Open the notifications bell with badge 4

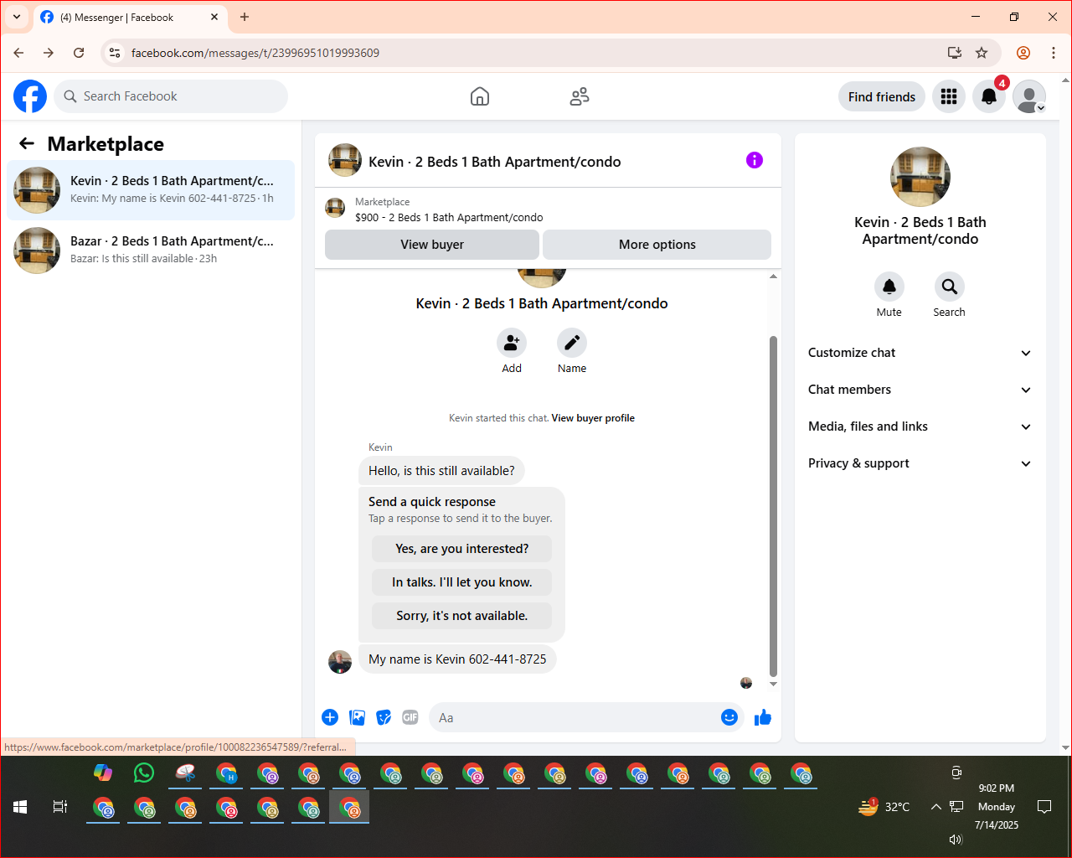point(989,96)
